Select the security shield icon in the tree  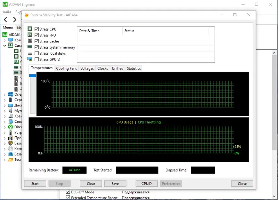tap(10, 143)
